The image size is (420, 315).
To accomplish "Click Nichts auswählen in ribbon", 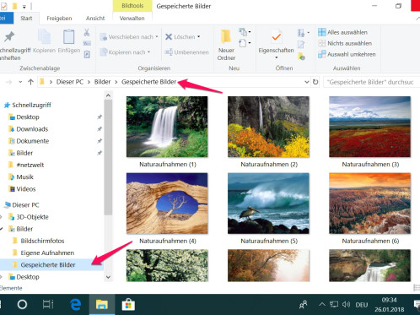I will pos(345,43).
